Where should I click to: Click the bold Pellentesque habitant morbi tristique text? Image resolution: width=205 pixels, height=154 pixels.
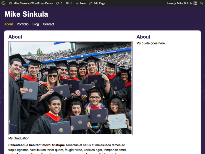[37, 145]
